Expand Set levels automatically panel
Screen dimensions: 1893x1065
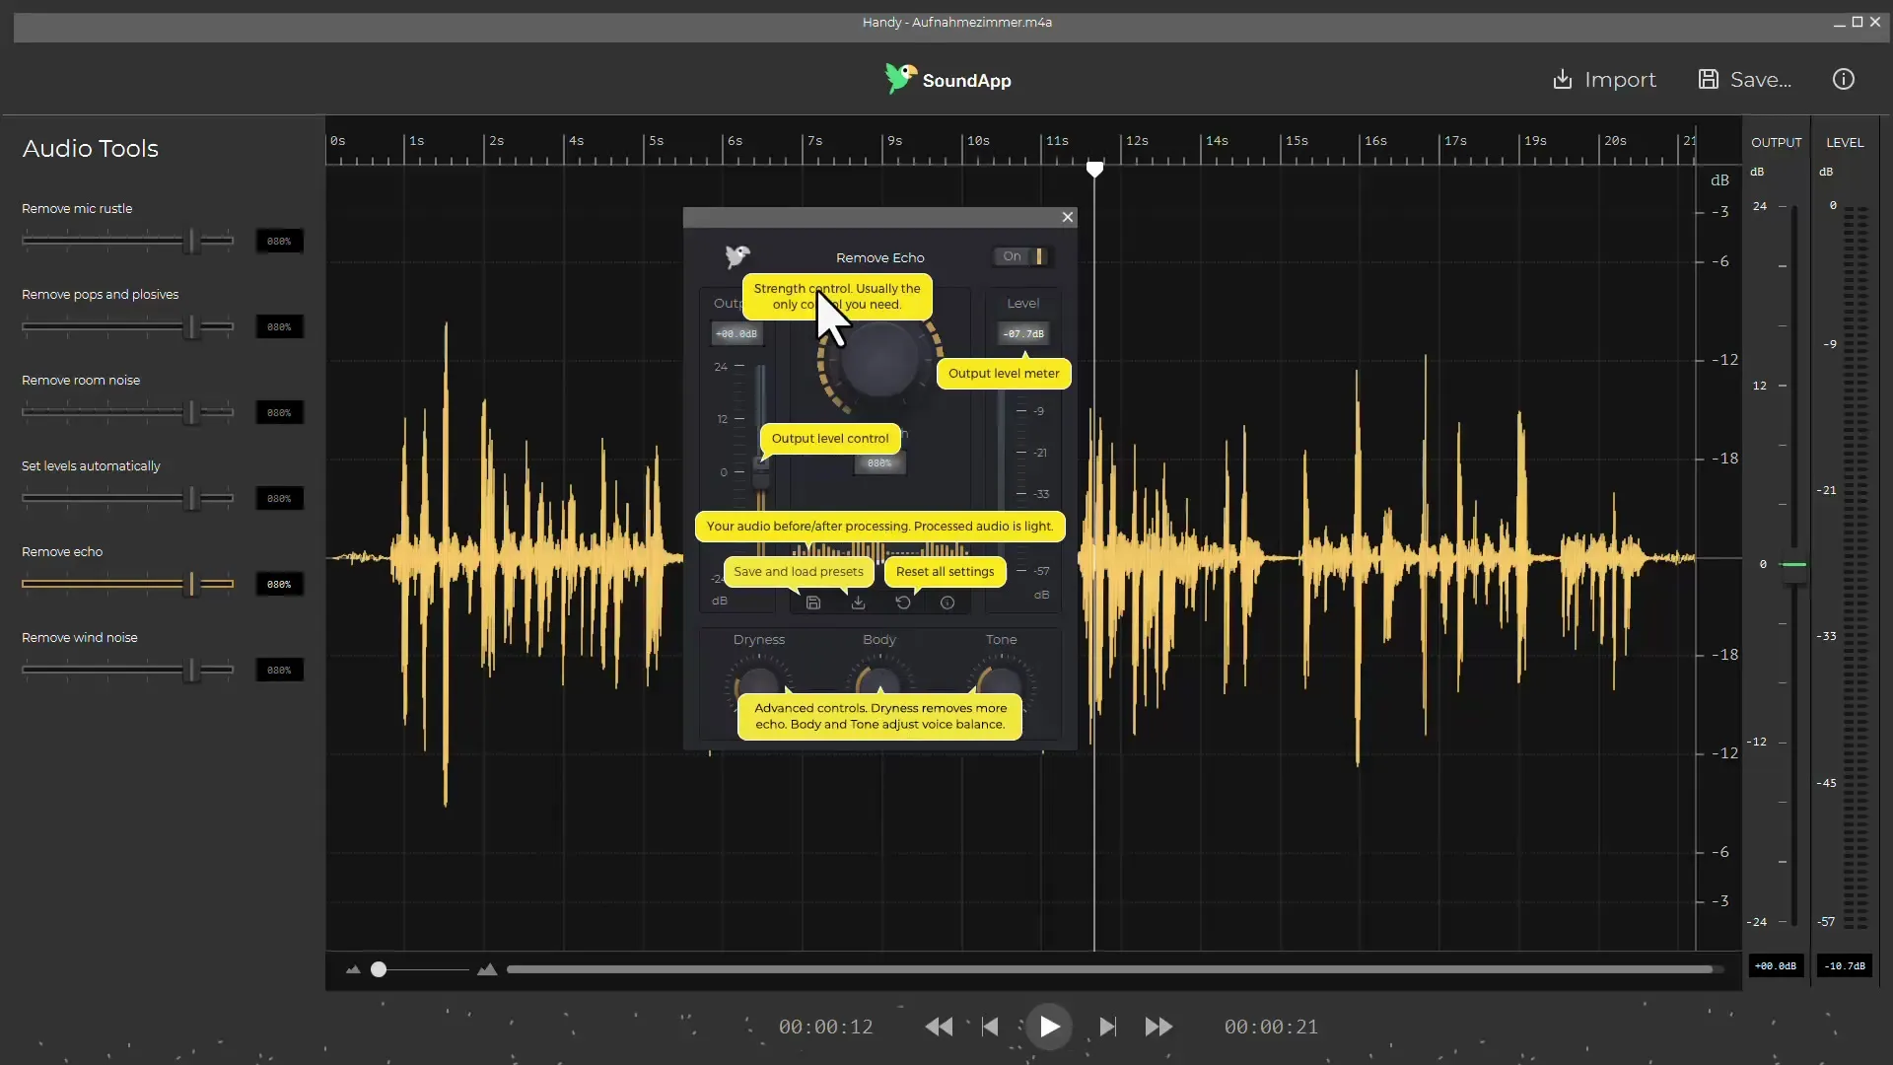[x=91, y=464]
